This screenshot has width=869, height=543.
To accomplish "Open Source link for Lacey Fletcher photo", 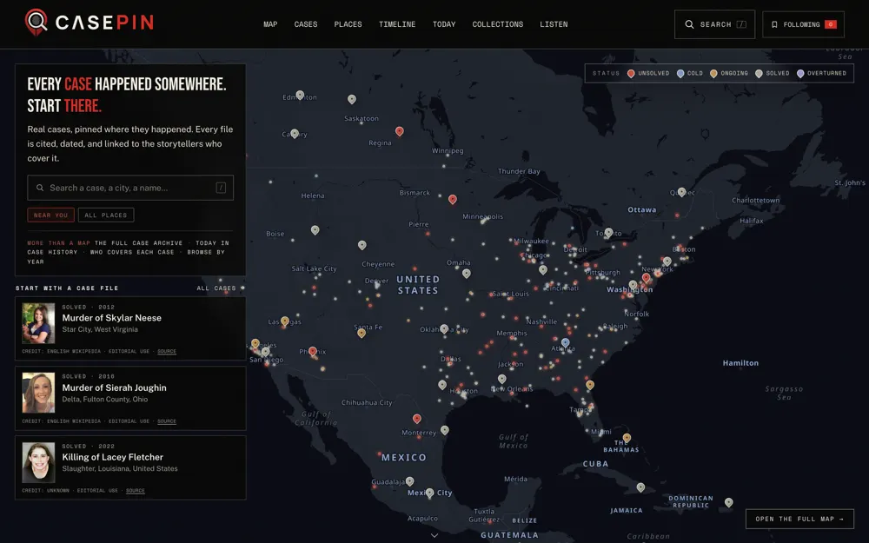I will click(x=136, y=490).
